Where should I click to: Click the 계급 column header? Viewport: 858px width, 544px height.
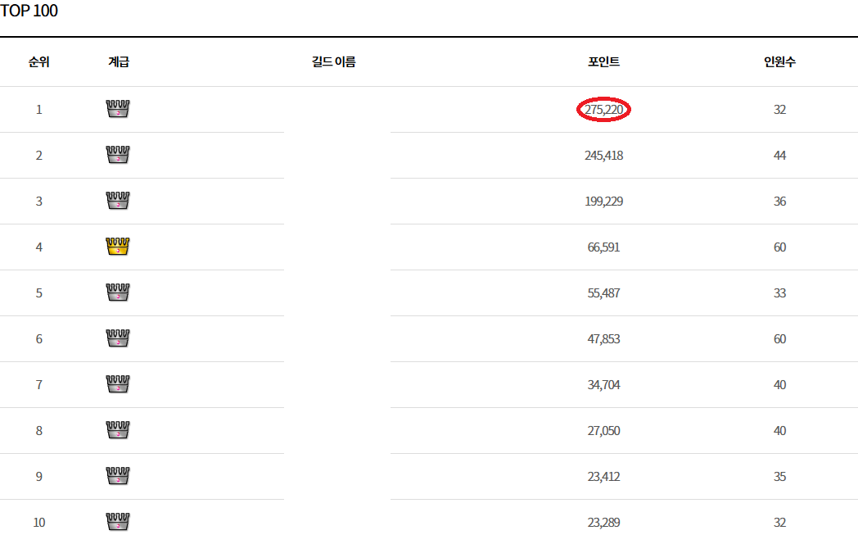tap(118, 62)
